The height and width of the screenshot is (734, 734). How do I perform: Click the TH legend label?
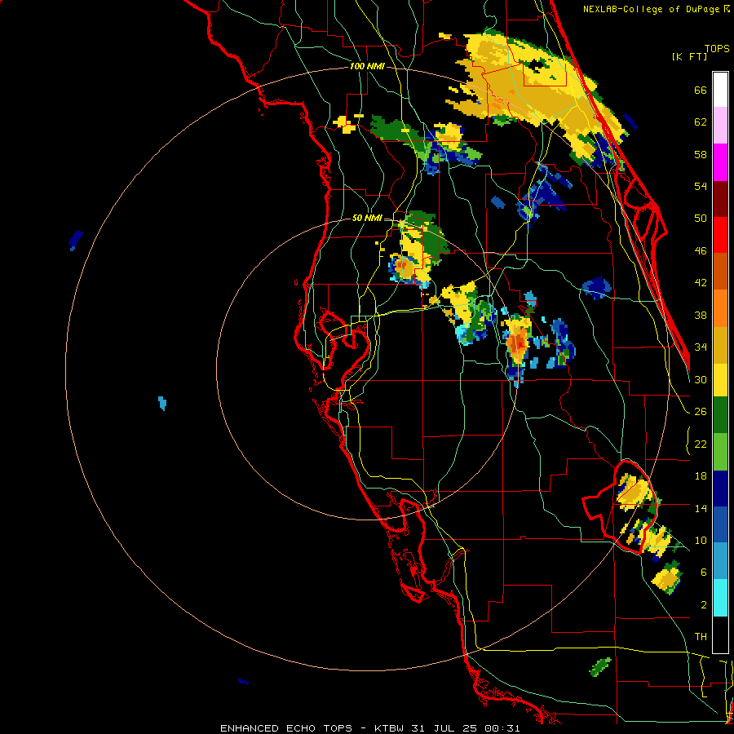tap(701, 637)
